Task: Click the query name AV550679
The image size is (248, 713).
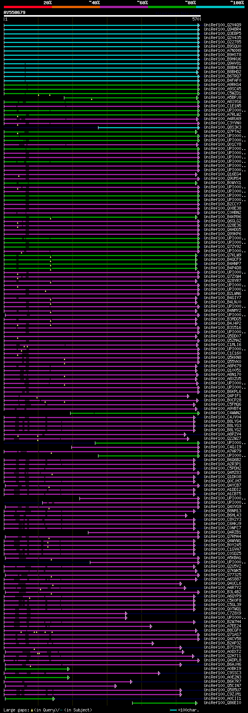Action: coord(15,12)
